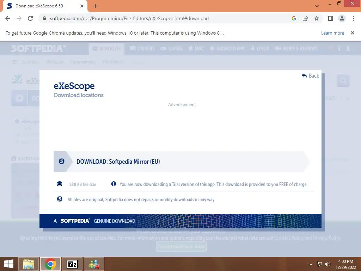This screenshot has width=361, height=271.
Task: Open the tab search dropdown arrow
Action: pos(317,6)
